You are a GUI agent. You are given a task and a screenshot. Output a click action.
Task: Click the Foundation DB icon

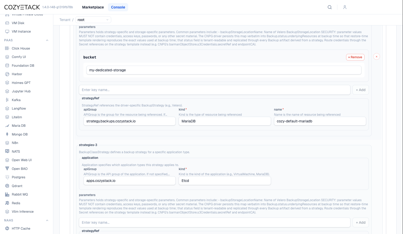(x=7, y=66)
